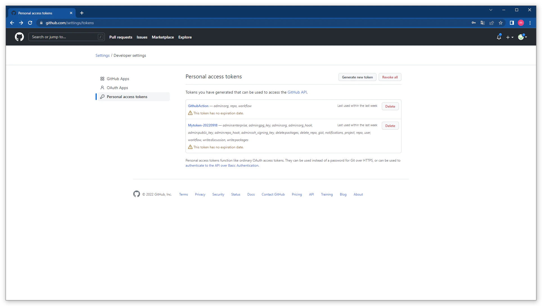Viewport: 542px width, 306px height.
Task: Open the Chrome profile avatar
Action: tap(521, 23)
